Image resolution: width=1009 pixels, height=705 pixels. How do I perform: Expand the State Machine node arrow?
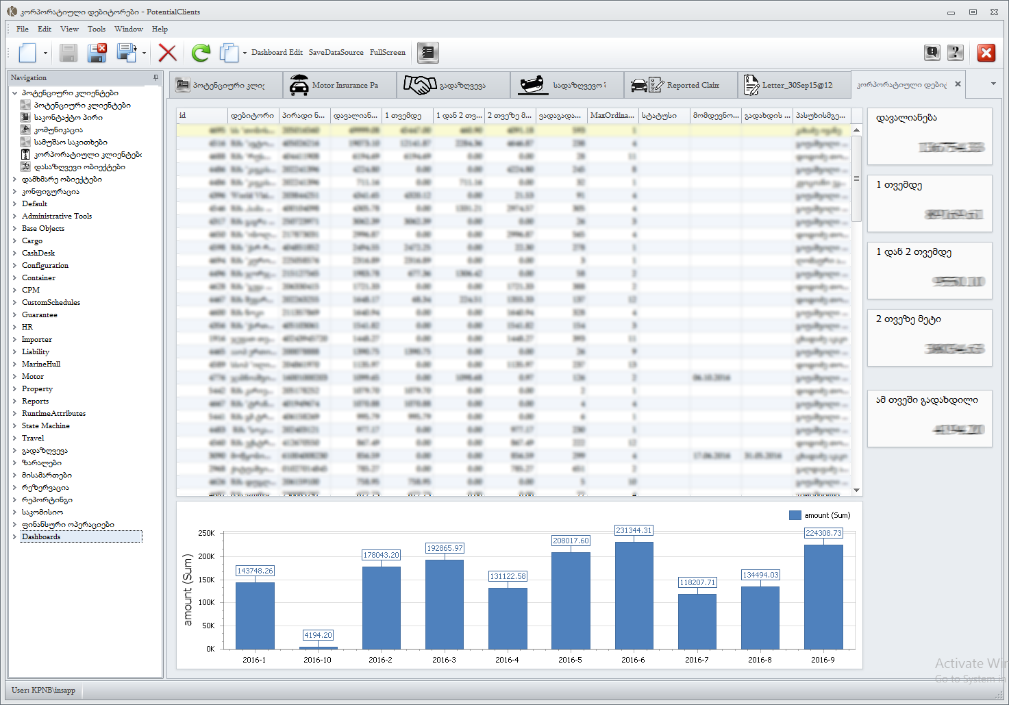coord(15,425)
